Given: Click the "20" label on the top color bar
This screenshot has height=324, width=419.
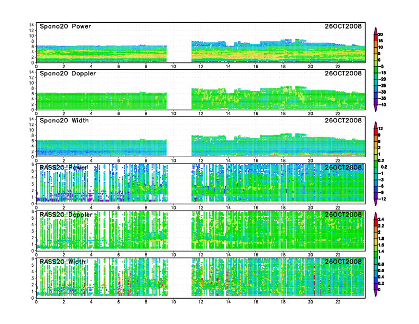Looking at the screenshot, I should tap(380, 34).
